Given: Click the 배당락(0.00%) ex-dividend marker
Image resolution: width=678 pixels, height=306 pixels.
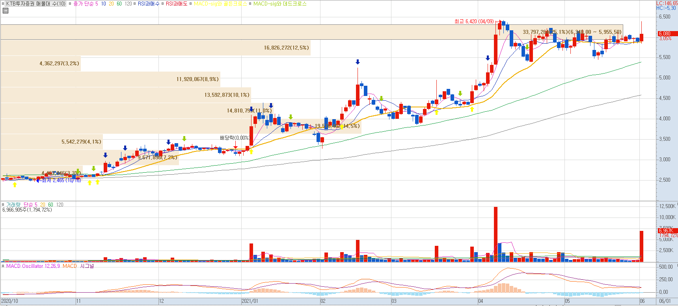Looking at the screenshot, I should tap(235, 138).
